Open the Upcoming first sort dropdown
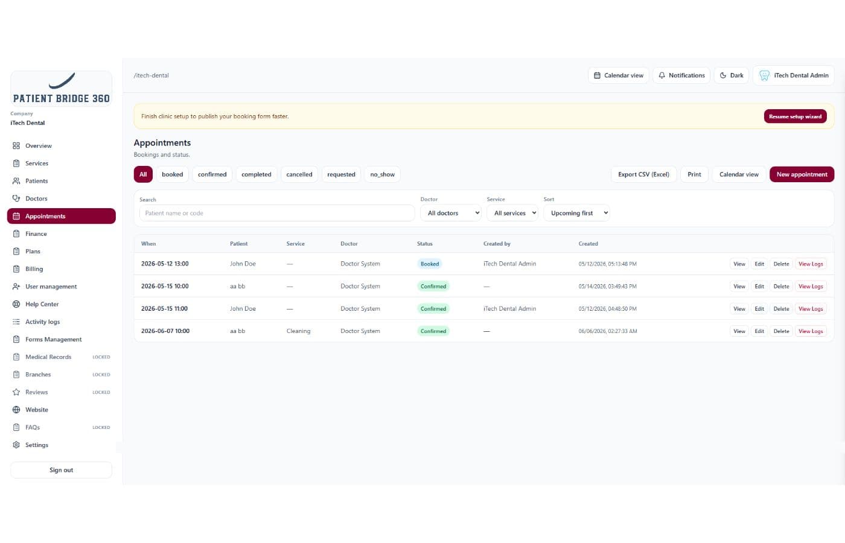The image size is (845, 543). [x=576, y=213]
